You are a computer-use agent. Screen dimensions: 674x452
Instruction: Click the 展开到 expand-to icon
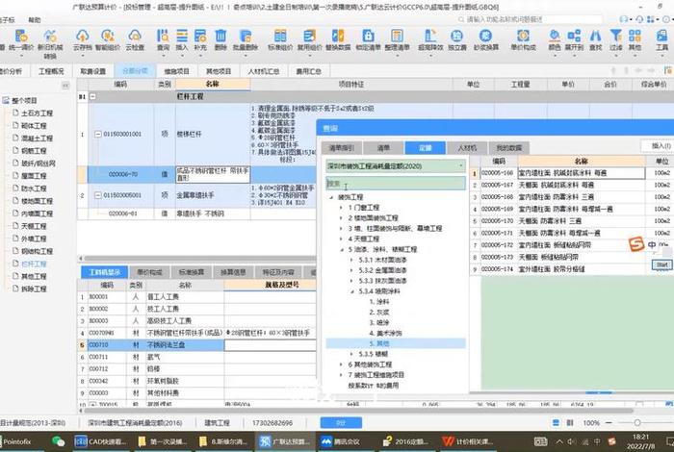tap(574, 40)
